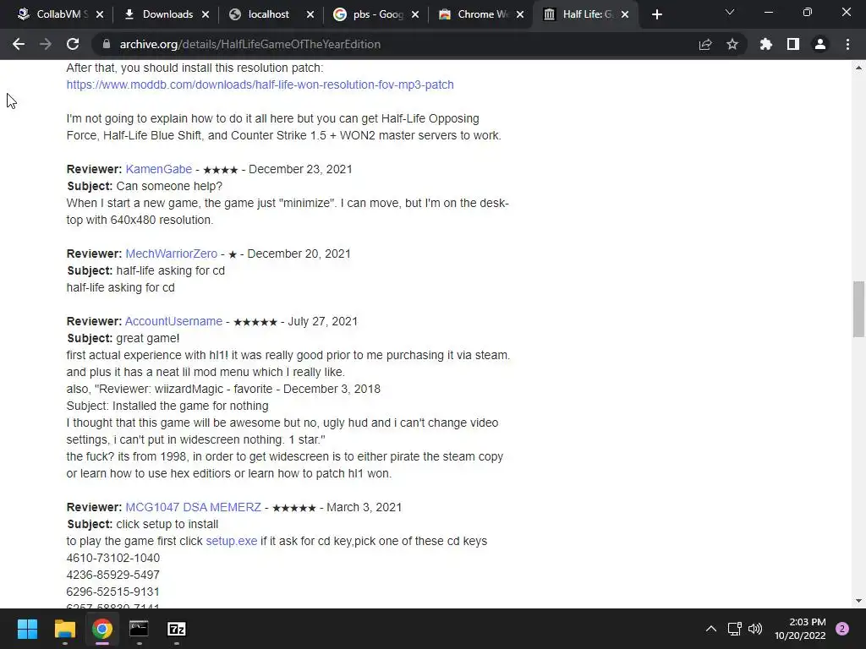866x649 pixels.
Task: Close the CollabVM tab
Action: [100, 14]
